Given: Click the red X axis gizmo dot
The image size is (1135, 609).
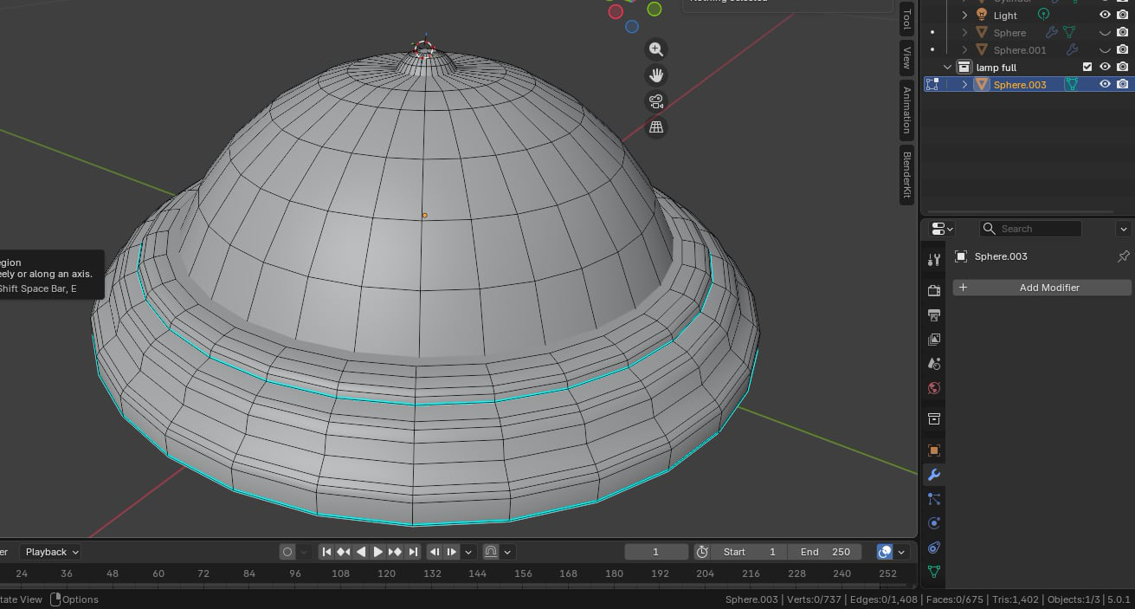Looking at the screenshot, I should (x=616, y=11).
